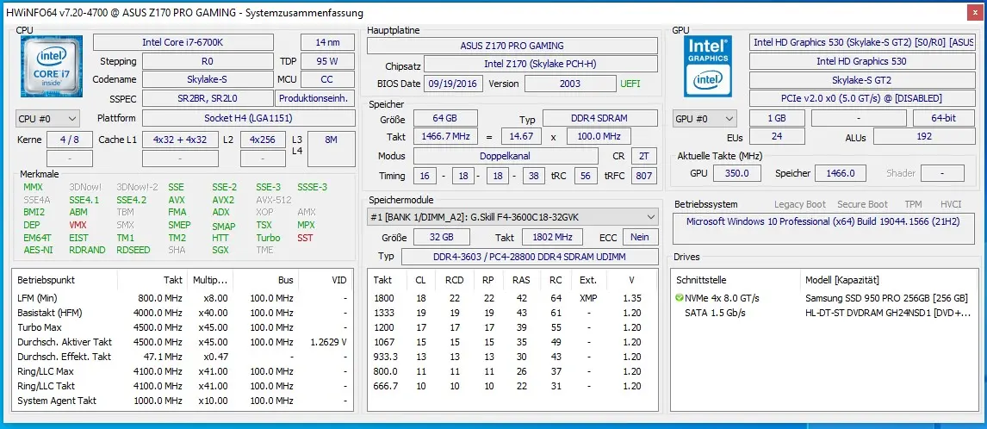The width and height of the screenshot is (987, 429).
Task: Select the '933.3' row in timing table
Action: (x=514, y=357)
